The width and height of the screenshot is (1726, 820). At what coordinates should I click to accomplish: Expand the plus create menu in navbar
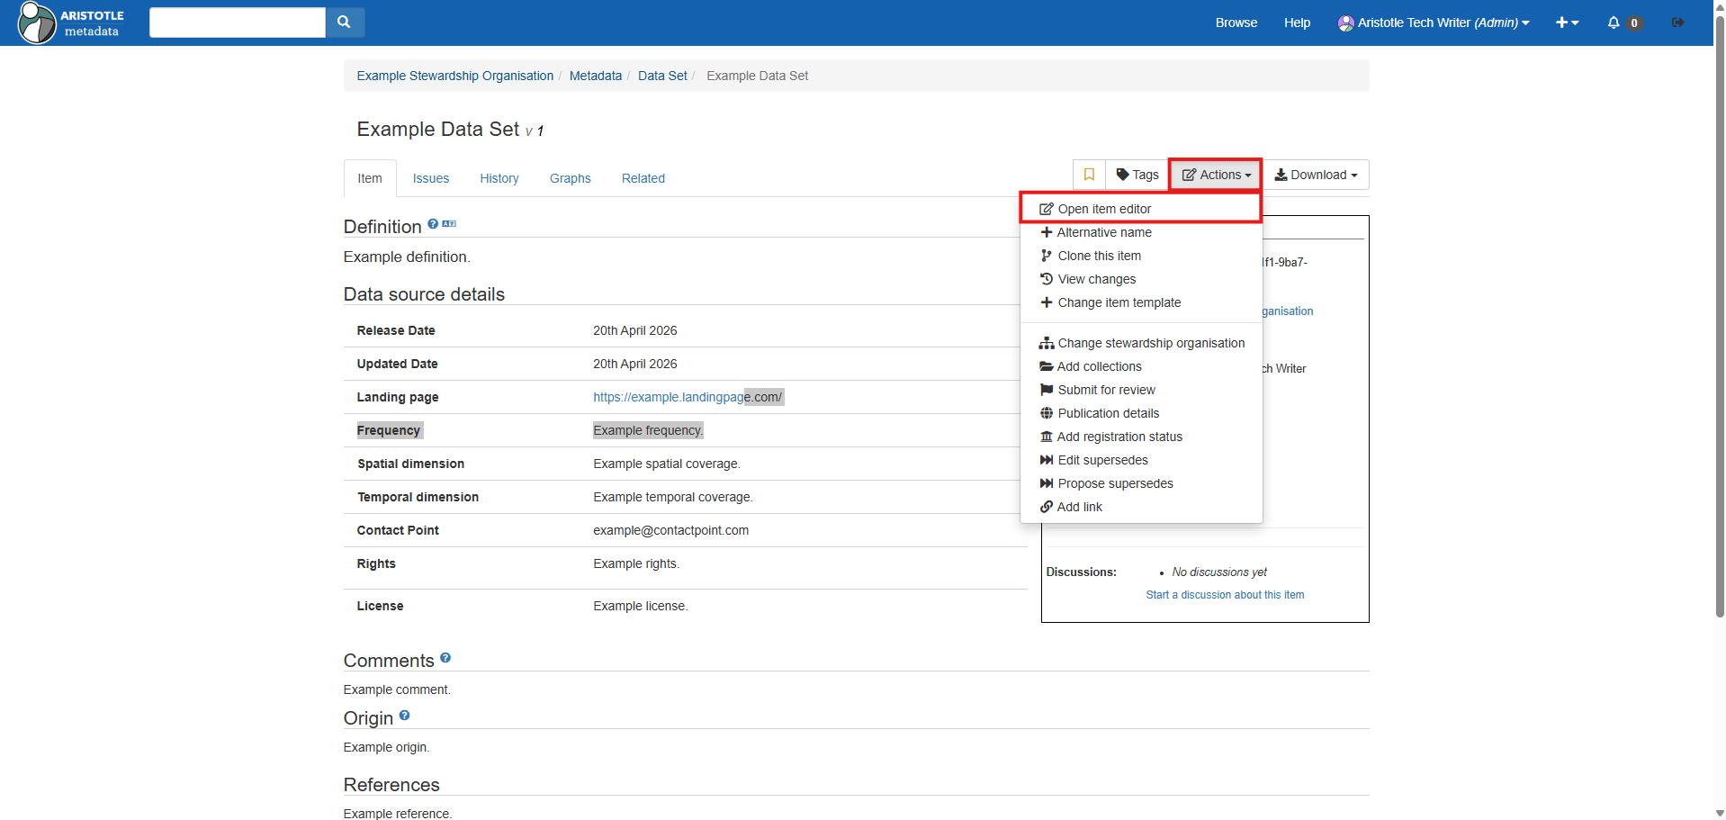tap(1567, 23)
